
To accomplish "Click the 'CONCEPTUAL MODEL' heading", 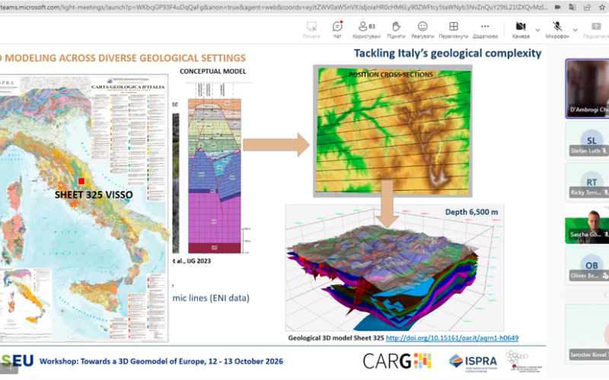I will pyautogui.click(x=213, y=71).
